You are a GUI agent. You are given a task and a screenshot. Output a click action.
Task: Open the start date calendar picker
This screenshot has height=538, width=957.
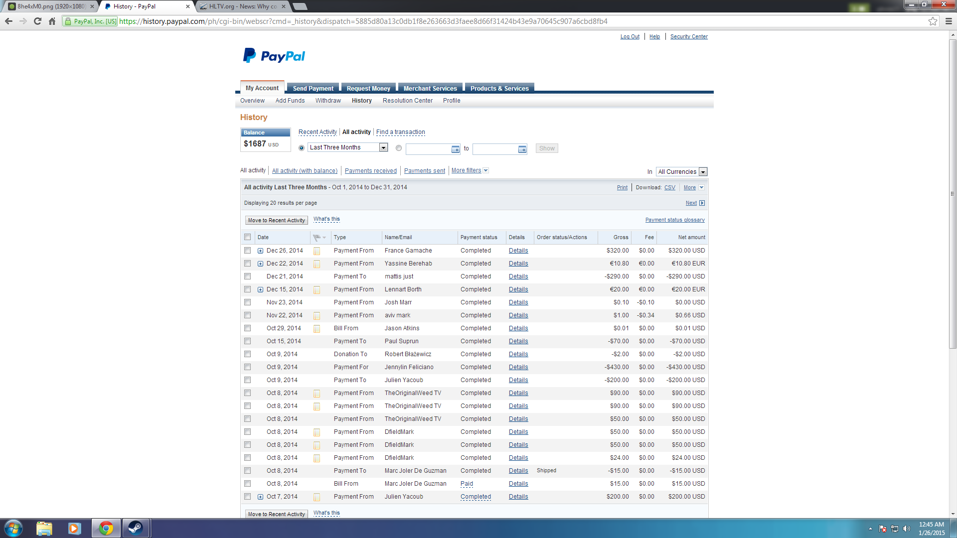pyautogui.click(x=455, y=149)
